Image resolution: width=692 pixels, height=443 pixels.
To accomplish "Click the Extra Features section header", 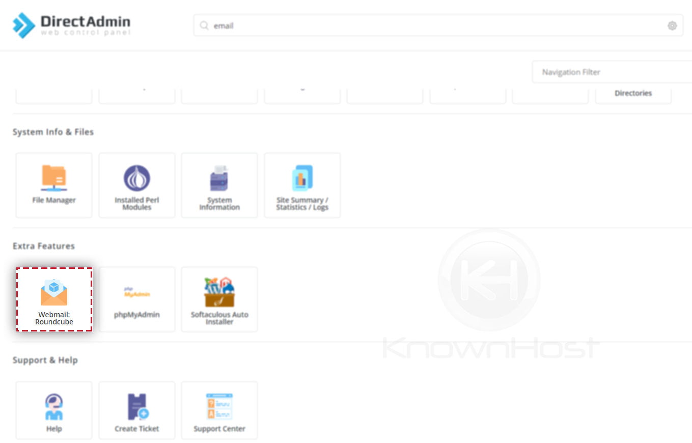I will tap(44, 246).
